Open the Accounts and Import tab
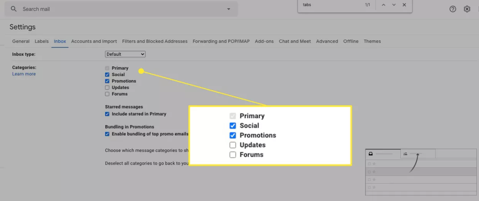The image size is (479, 201). [94, 41]
